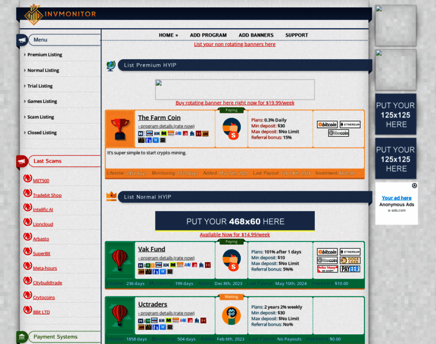Click 'Buy rotating banner here' link
The width and height of the screenshot is (436, 344).
click(x=235, y=103)
